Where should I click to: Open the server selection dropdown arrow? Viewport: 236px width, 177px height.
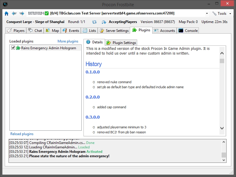tap(207, 14)
